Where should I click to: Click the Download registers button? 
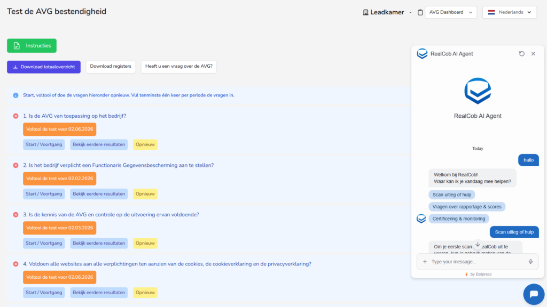(111, 67)
